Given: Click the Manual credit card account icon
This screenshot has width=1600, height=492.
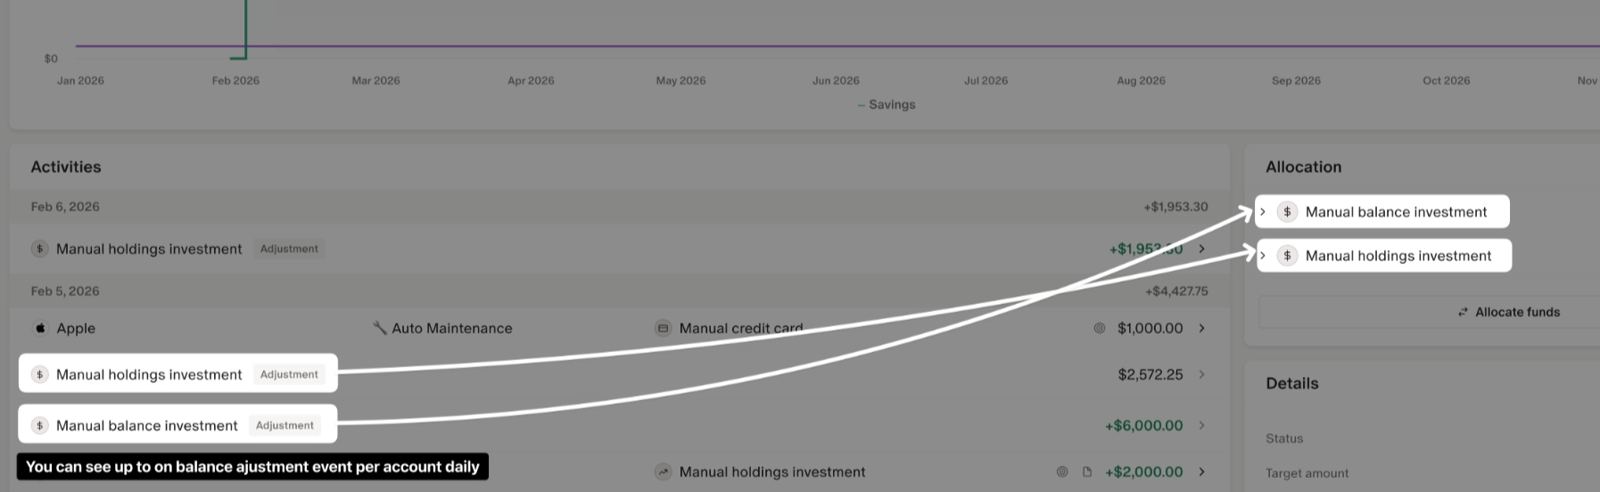Looking at the screenshot, I should [x=663, y=328].
